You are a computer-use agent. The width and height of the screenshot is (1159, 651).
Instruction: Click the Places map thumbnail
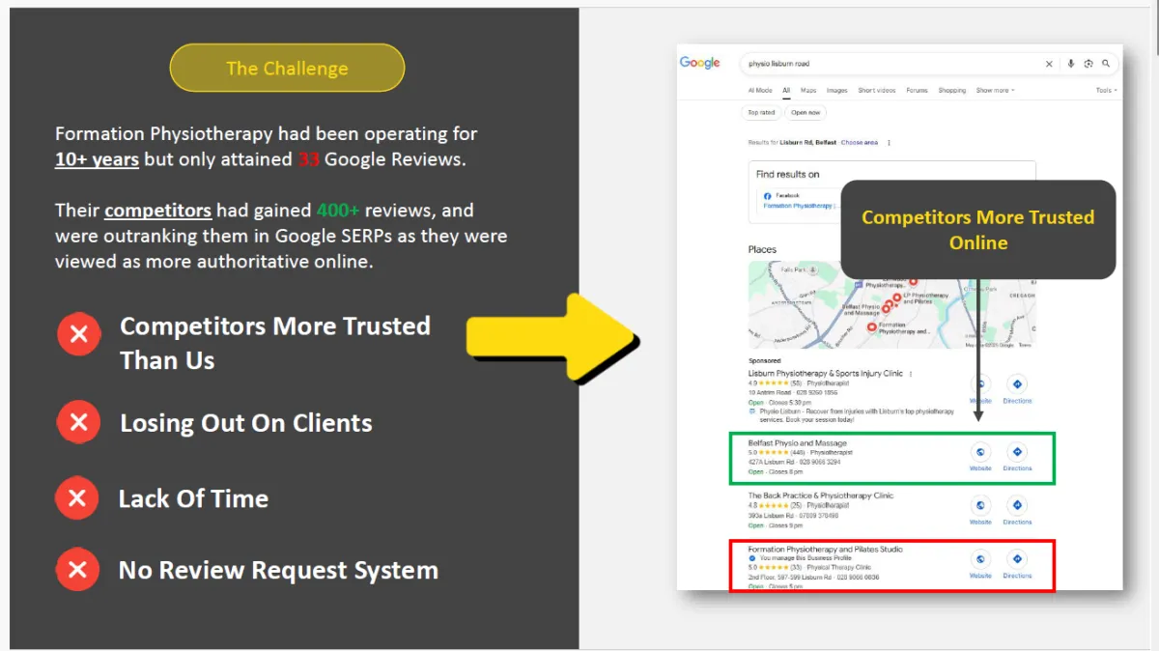pos(891,305)
